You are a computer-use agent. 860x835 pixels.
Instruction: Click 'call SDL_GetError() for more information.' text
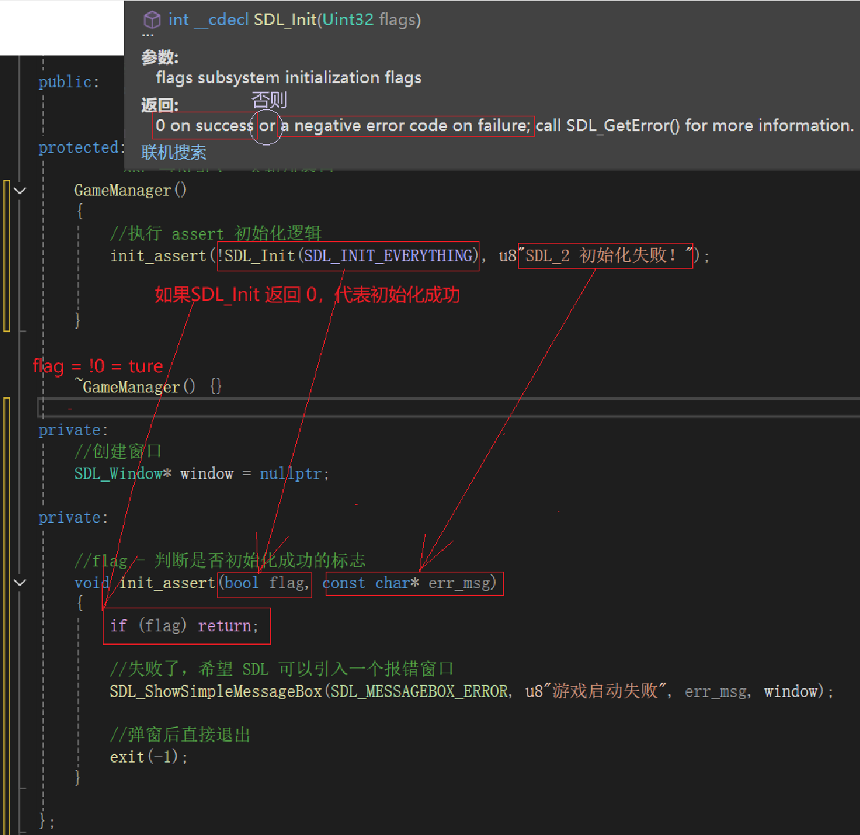click(x=695, y=126)
